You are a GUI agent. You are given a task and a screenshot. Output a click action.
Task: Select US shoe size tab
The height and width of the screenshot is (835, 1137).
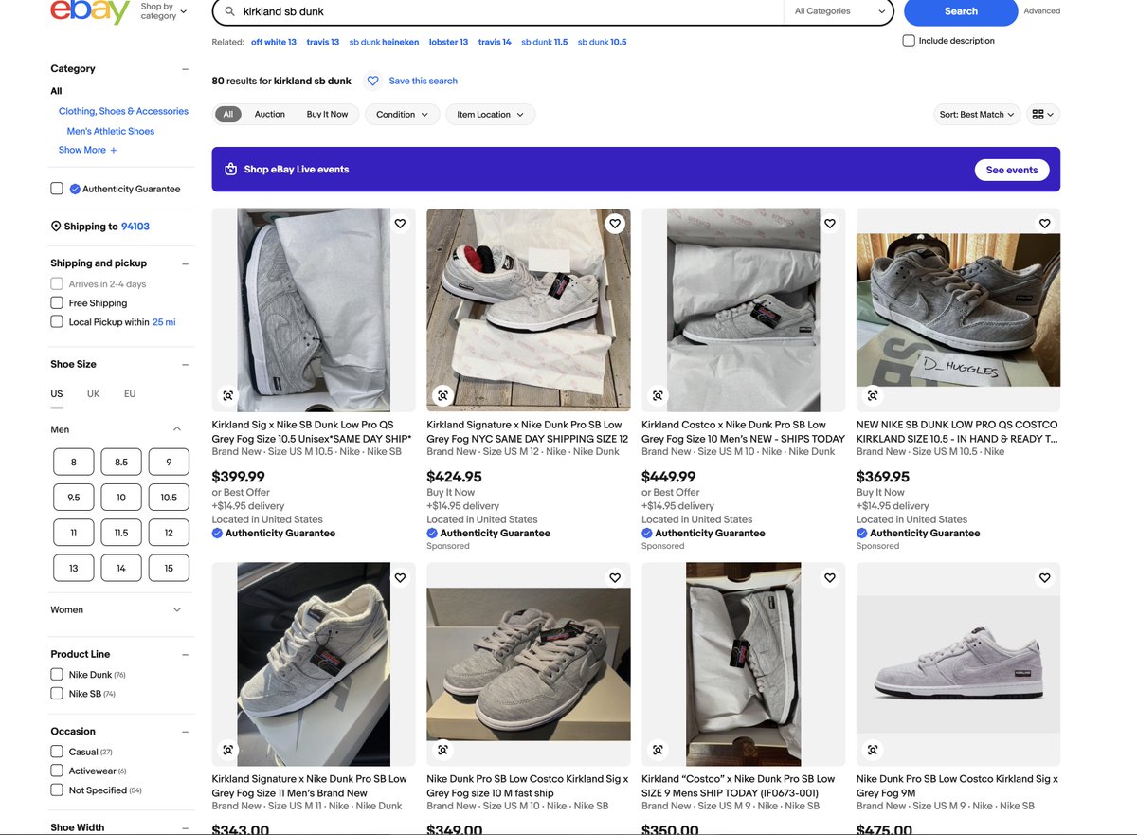[57, 394]
